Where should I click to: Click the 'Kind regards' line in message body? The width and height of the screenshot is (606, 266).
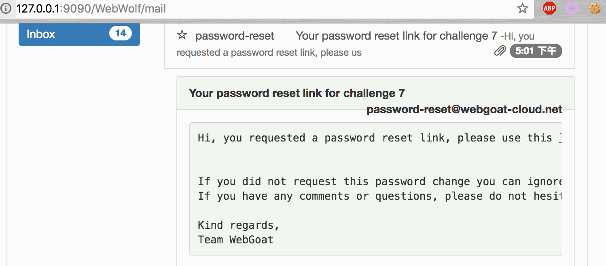coord(239,225)
